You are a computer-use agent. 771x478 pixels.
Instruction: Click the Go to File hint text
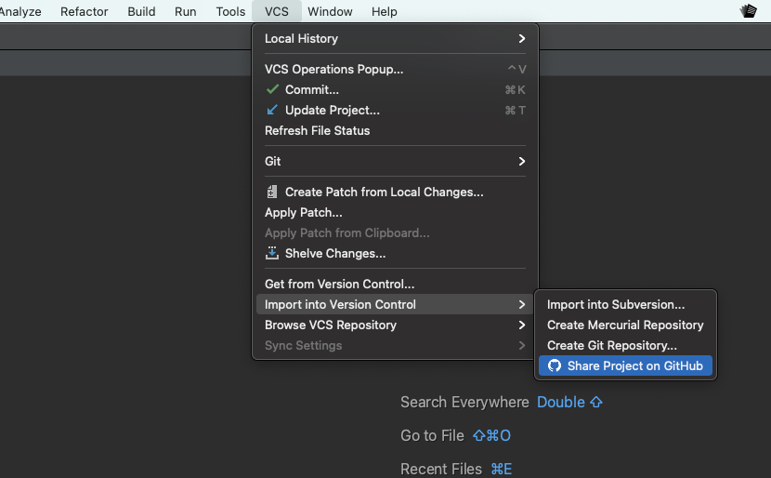click(x=432, y=435)
